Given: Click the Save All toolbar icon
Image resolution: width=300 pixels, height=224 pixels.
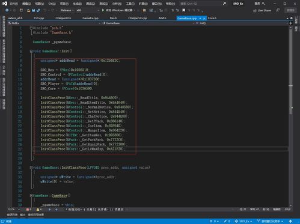Looking at the screenshot, I should coord(38,10).
